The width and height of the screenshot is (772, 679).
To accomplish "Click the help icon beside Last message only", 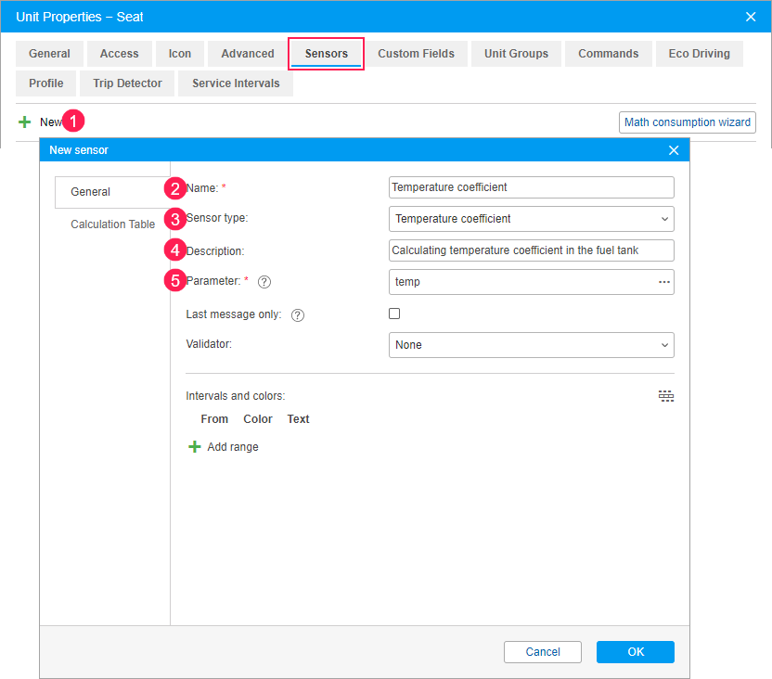I will click(x=298, y=314).
